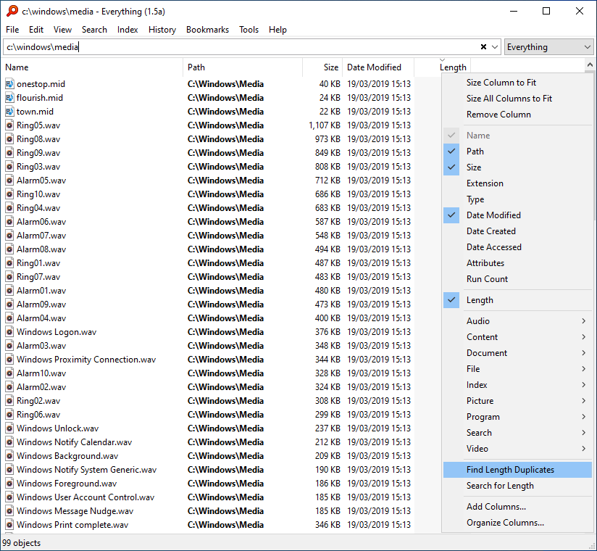Viewport: 597px width, 551px height.
Task: Click the Everything magnifier app icon in title bar
Action: 12,11
